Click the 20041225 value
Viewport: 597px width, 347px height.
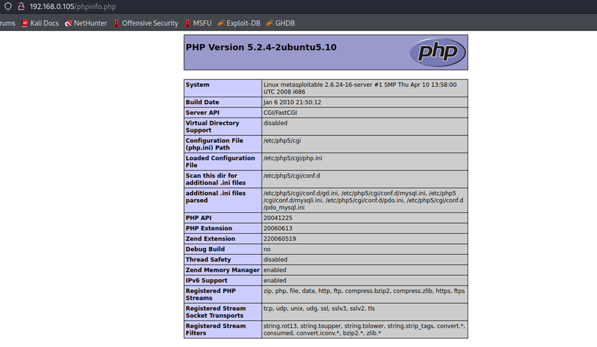pos(278,218)
